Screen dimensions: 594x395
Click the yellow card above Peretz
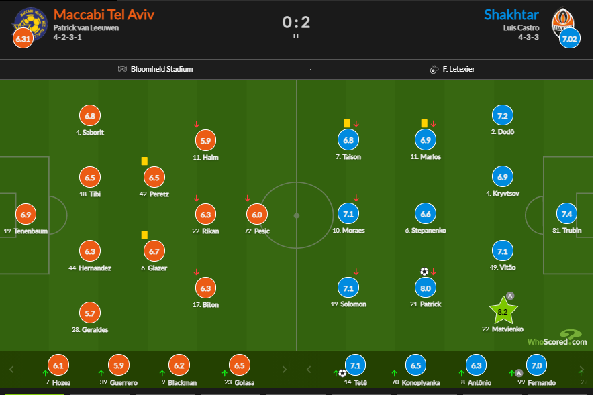pyautogui.click(x=144, y=161)
